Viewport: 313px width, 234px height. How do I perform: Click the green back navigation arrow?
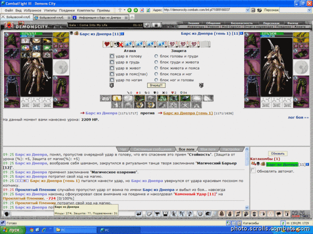coord(129,10)
